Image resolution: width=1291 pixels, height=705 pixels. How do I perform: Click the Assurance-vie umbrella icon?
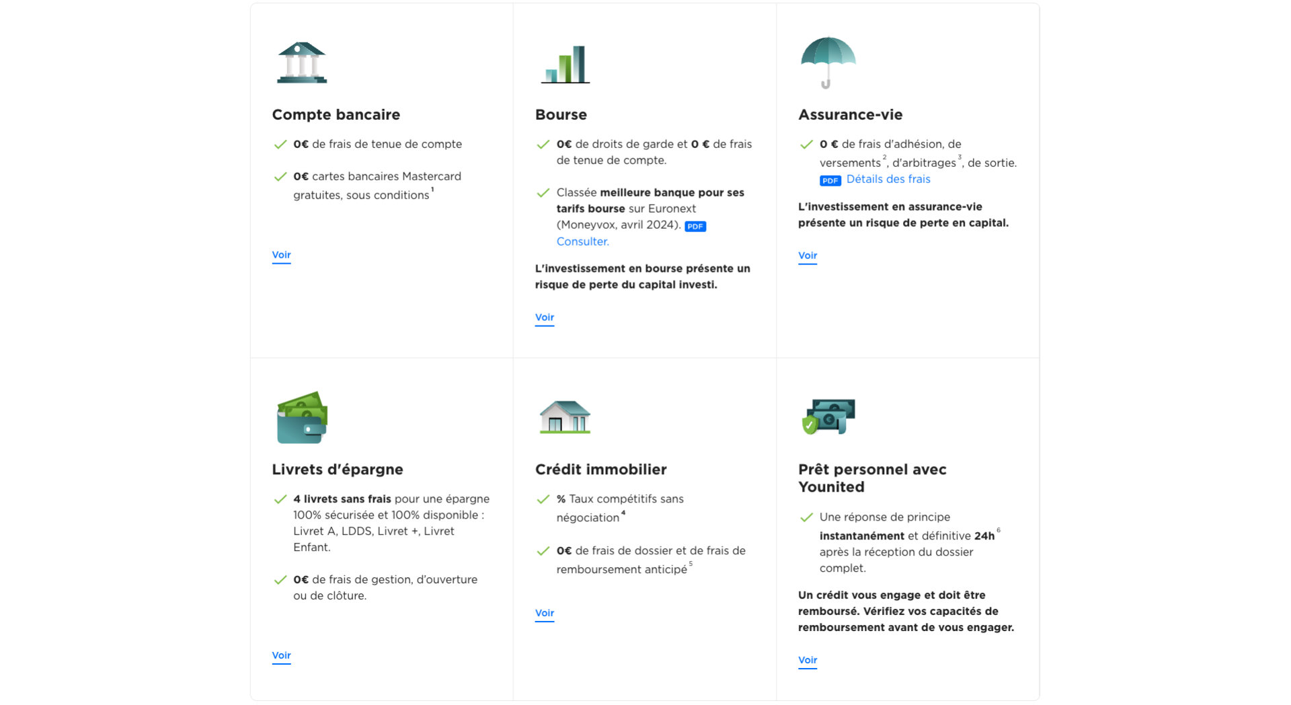828,63
